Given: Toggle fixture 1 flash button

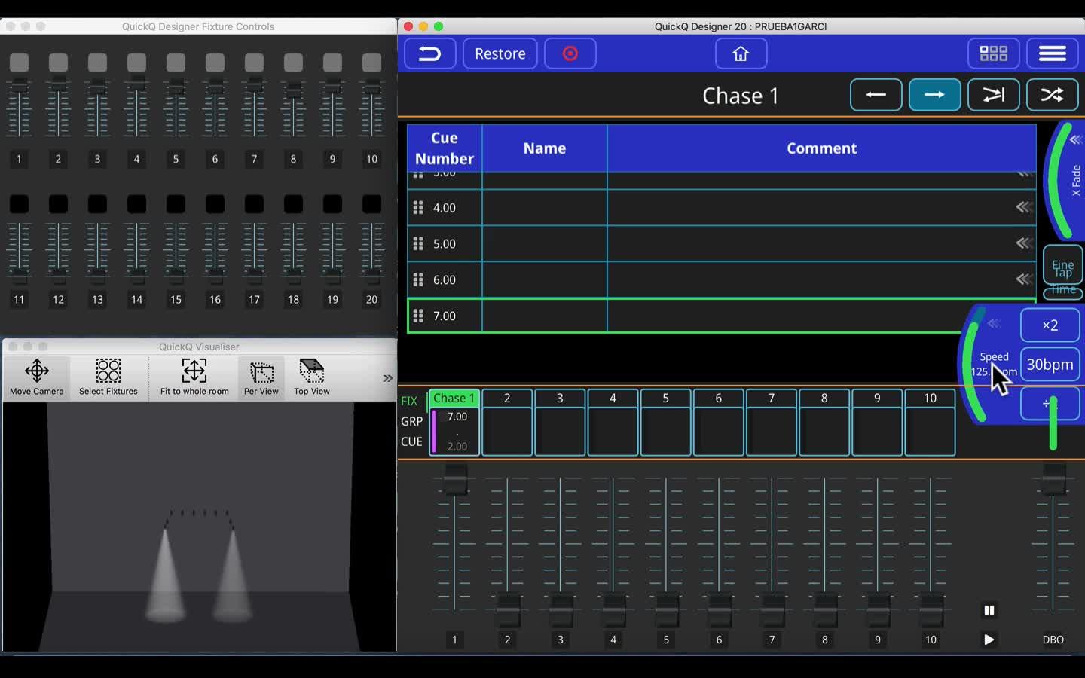Looking at the screenshot, I should 19,63.
